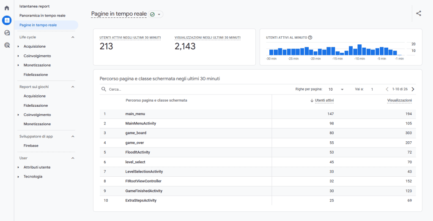Open Monetizzazione under Report sui giochi
Image resolution: width=433 pixels, height=221 pixels.
click(37, 124)
